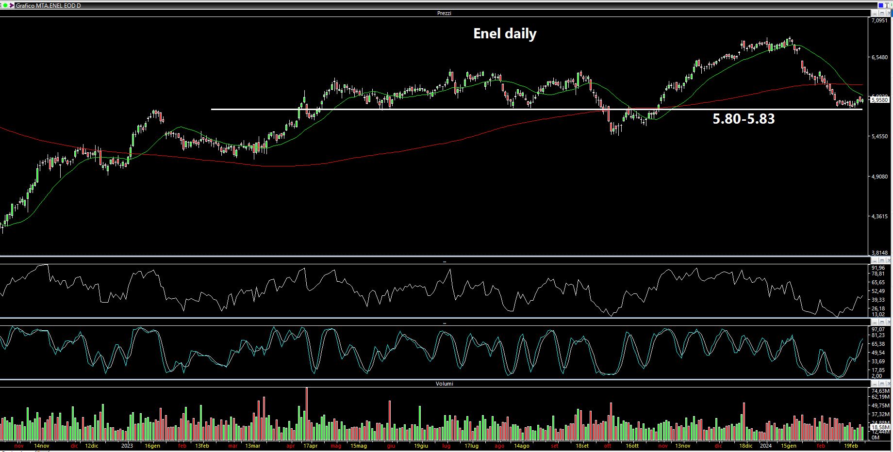Click the 74,63M volume scale value
Screen dimensions: 893x452
point(880,391)
